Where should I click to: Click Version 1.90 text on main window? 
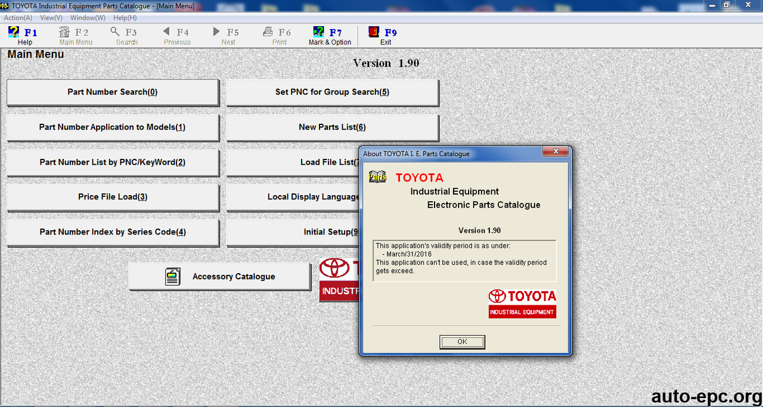386,63
